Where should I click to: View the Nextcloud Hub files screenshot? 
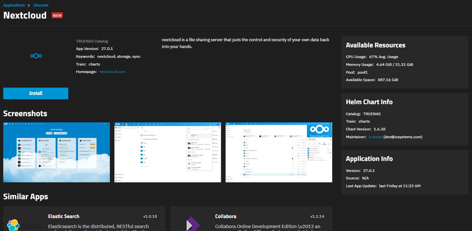click(279, 152)
